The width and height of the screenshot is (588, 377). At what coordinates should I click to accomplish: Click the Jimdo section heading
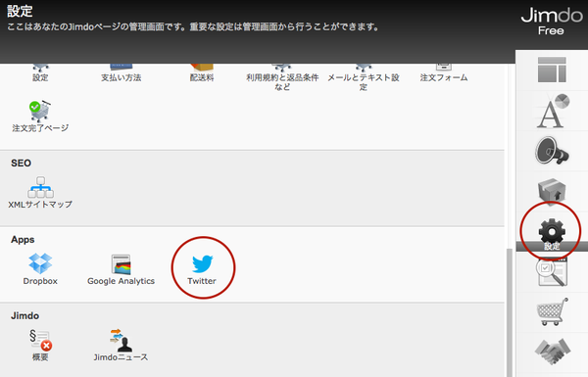(x=24, y=315)
